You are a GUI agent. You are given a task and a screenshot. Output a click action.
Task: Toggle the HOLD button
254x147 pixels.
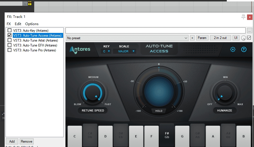(x=159, y=111)
